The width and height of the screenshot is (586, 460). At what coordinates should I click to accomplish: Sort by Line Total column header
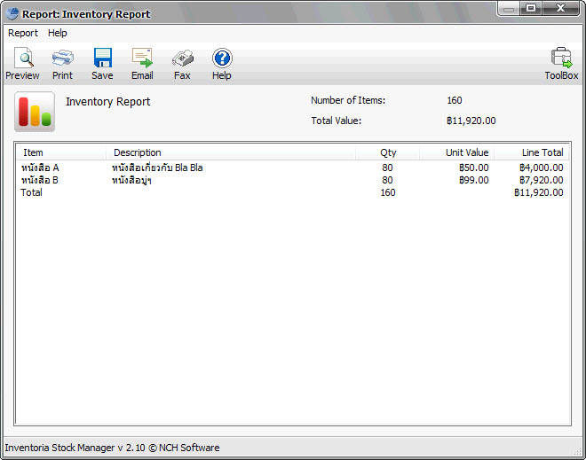click(x=531, y=152)
